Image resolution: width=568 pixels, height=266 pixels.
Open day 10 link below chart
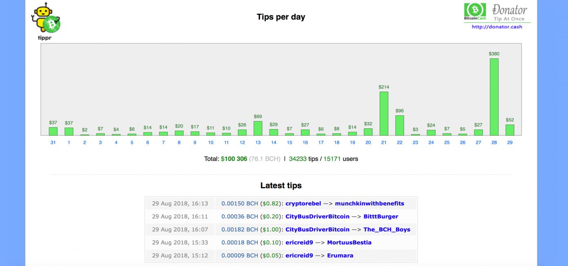pyautogui.click(x=211, y=143)
